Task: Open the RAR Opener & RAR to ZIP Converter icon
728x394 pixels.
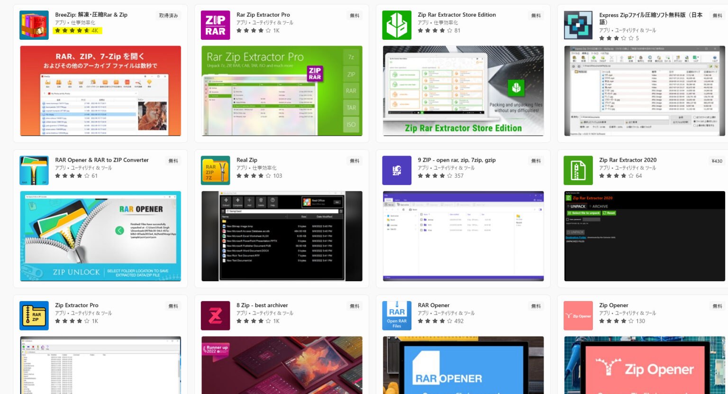Action: click(34, 170)
